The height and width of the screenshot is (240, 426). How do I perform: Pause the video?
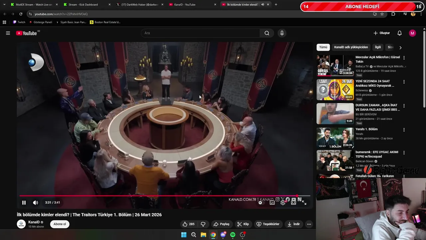coord(24,203)
